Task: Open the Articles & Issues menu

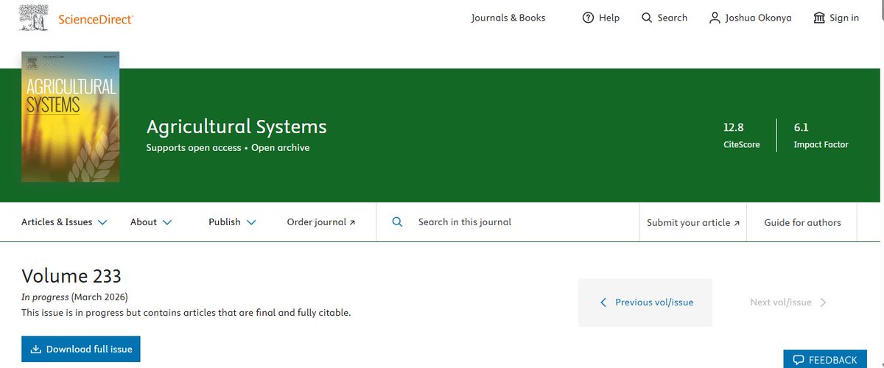Action: [x=64, y=222]
